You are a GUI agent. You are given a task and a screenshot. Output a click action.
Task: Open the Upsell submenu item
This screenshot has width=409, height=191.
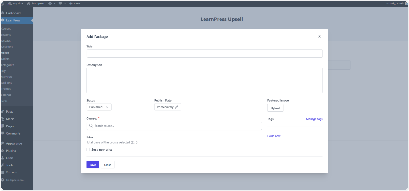click(x=5, y=53)
